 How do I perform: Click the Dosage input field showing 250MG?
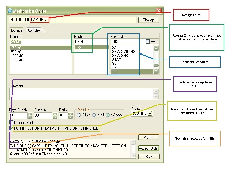click(40, 42)
